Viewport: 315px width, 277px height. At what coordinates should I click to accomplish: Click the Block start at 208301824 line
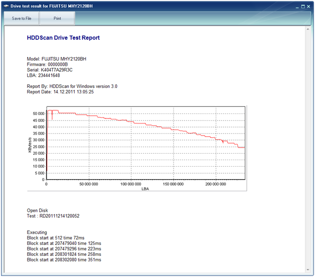(64, 254)
